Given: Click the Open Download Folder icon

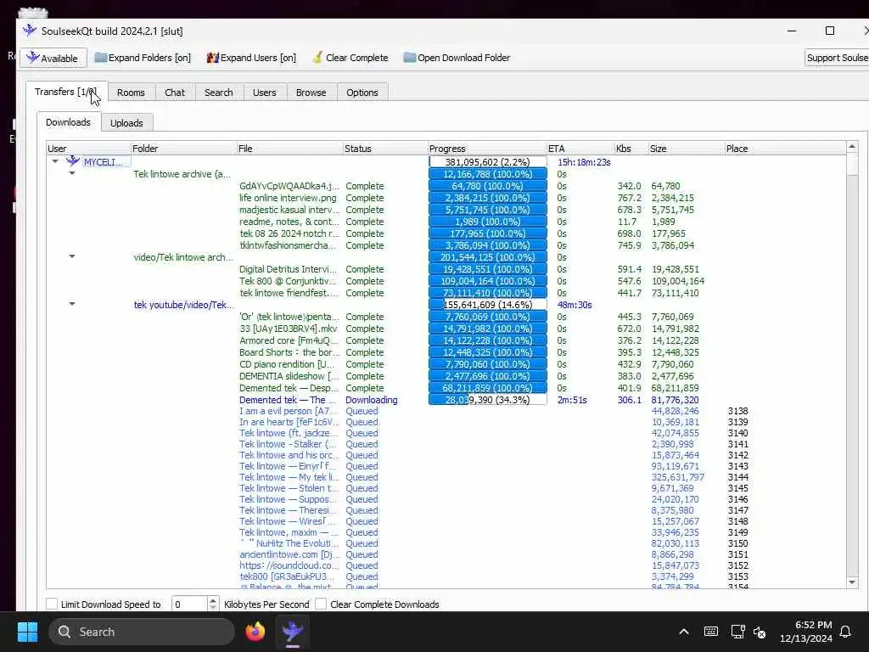Looking at the screenshot, I should point(410,58).
